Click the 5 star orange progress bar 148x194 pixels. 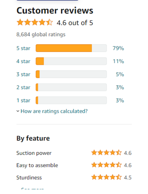click(x=71, y=48)
